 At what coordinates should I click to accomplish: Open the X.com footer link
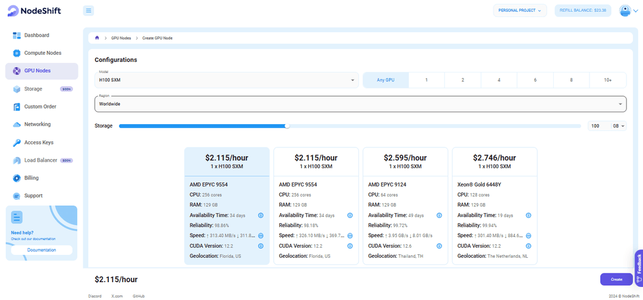[x=117, y=296]
